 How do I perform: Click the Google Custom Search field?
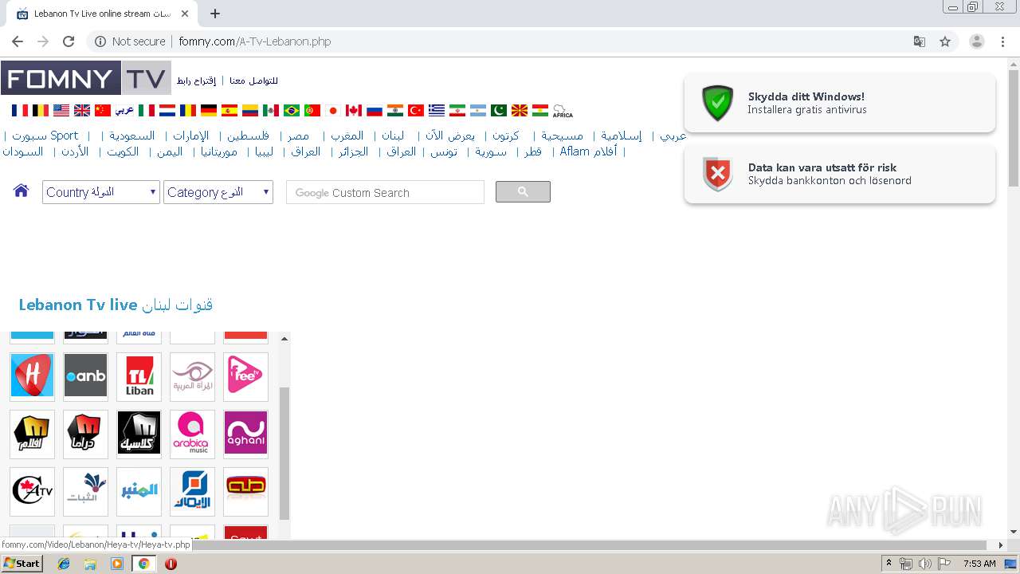(385, 192)
